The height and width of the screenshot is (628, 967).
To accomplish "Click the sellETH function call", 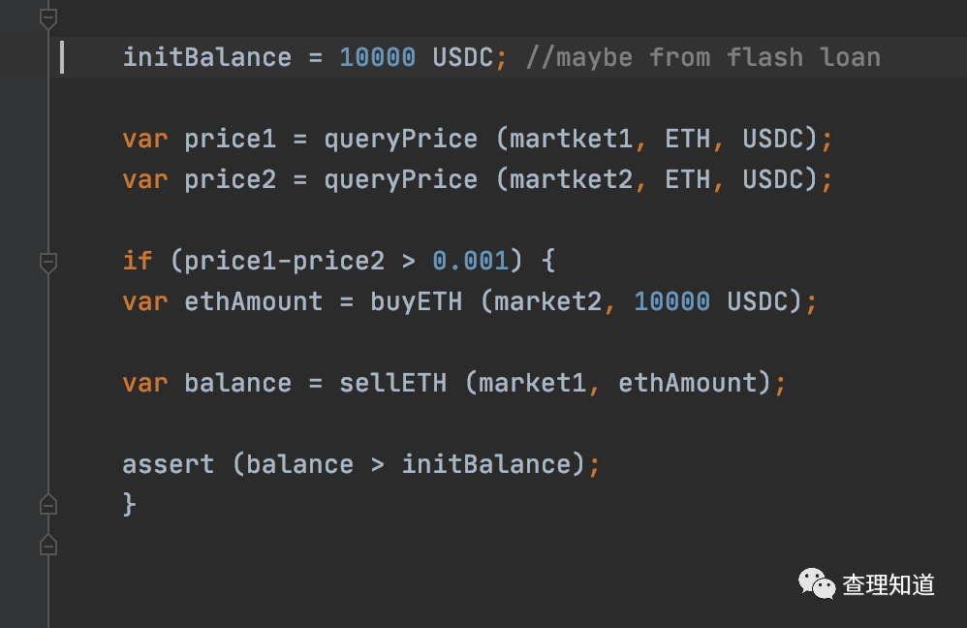I will coord(392,383).
